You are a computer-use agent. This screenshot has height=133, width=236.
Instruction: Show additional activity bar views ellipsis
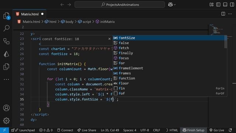click(6, 79)
